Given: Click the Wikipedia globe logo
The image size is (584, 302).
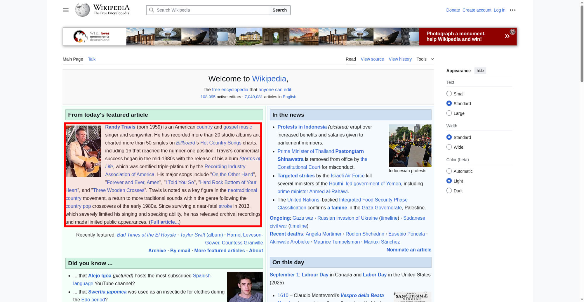Looking at the screenshot, I should click(x=82, y=10).
